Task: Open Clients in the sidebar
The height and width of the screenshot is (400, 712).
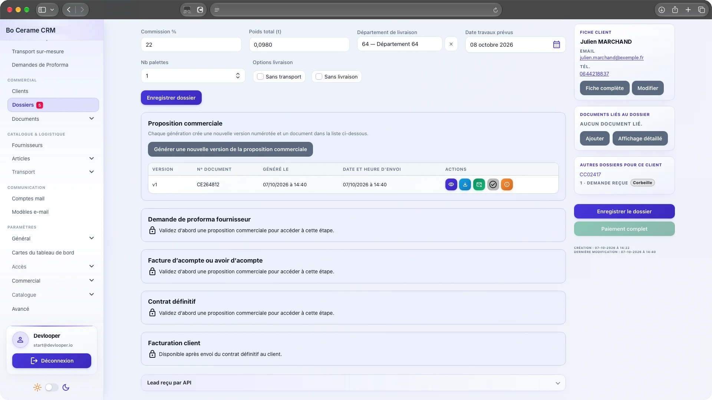Action: pyautogui.click(x=20, y=91)
